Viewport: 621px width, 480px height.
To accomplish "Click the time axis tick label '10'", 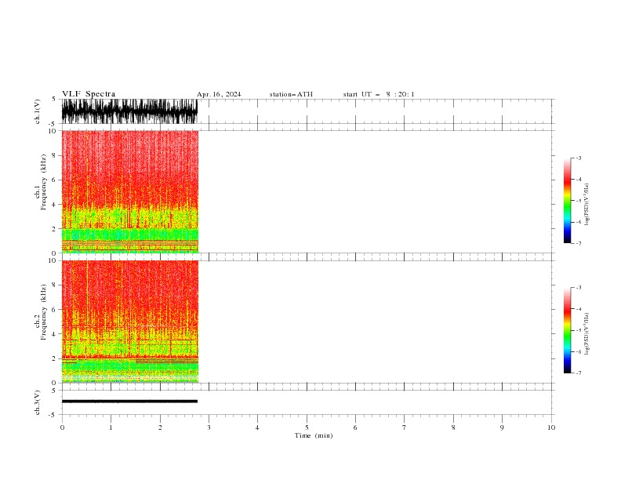I will click(551, 427).
